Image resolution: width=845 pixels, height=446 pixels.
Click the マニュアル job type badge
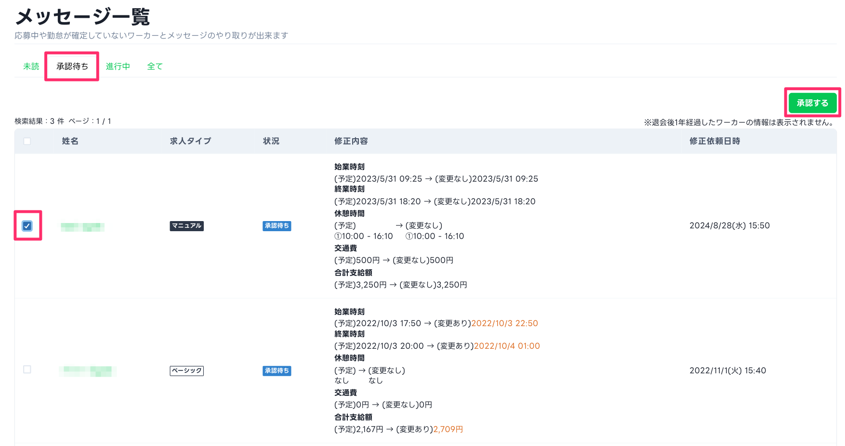(x=186, y=226)
